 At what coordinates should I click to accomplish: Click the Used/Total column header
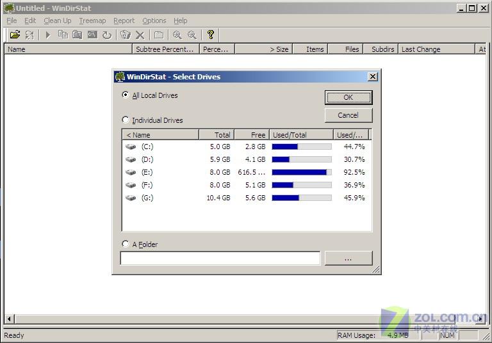click(302, 135)
